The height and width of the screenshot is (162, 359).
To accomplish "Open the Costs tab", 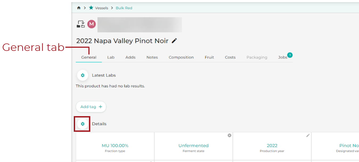I will 230,57.
